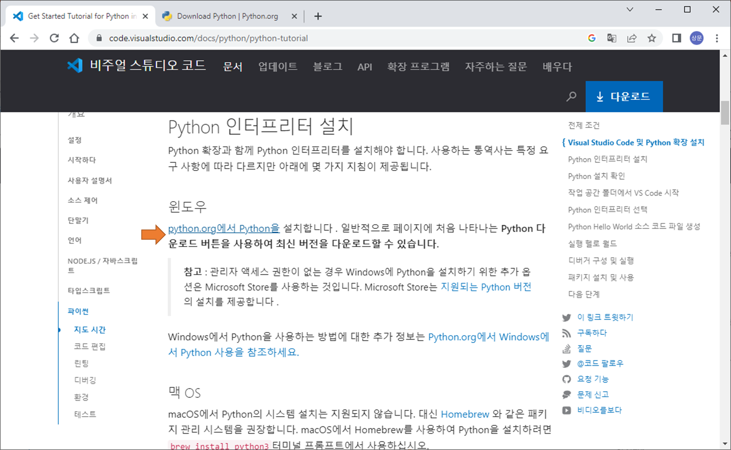Screen dimensions: 731x450
Task: Expand the 소스 제어 sidebar section
Action: [x=82, y=200]
